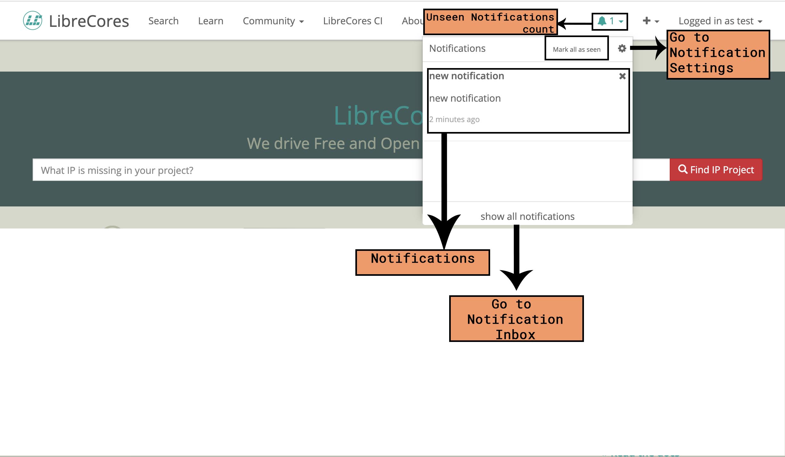Open the plus add menu

(x=651, y=21)
